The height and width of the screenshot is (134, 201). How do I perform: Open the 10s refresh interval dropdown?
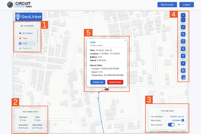(x=180, y=125)
